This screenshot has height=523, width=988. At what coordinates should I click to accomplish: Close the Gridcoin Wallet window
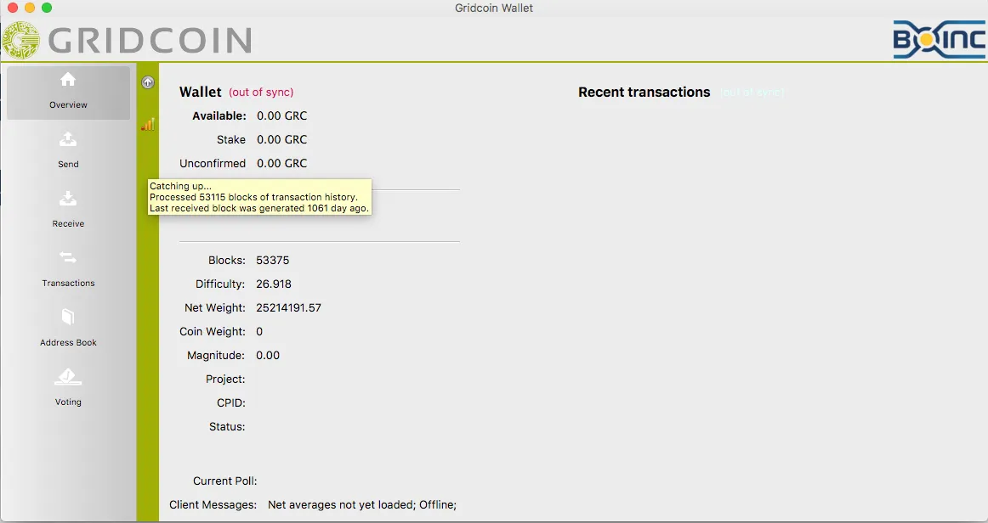tap(12, 8)
